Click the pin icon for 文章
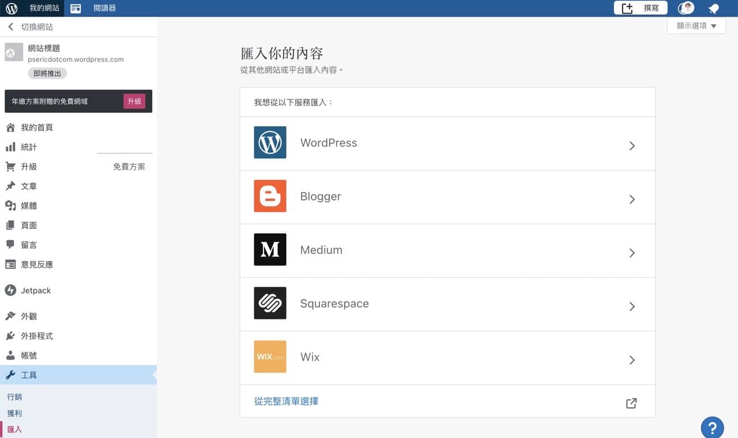The width and height of the screenshot is (738, 438). [x=10, y=186]
